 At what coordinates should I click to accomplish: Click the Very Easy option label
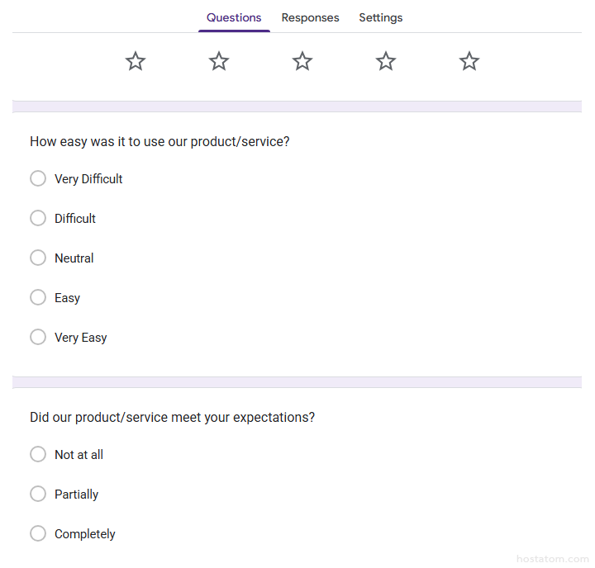coord(81,338)
